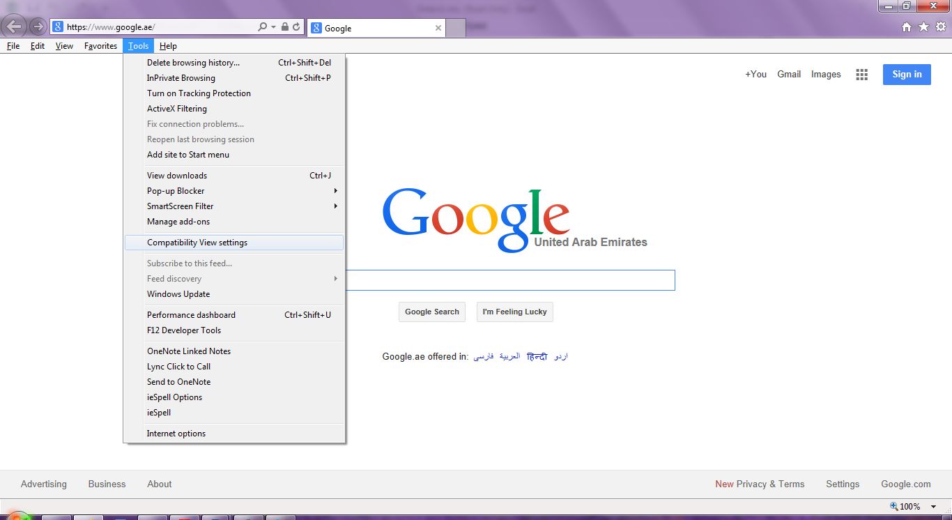Image resolution: width=952 pixels, height=520 pixels.
Task: Click the refresh icon in address bar
Action: (296, 27)
